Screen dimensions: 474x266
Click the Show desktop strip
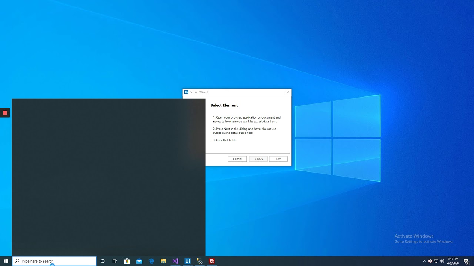[x=473, y=261]
